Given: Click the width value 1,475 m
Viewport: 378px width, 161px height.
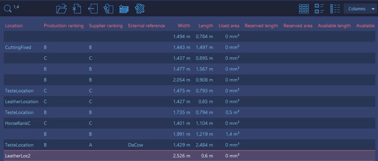Looking at the screenshot, I should 182,91.
